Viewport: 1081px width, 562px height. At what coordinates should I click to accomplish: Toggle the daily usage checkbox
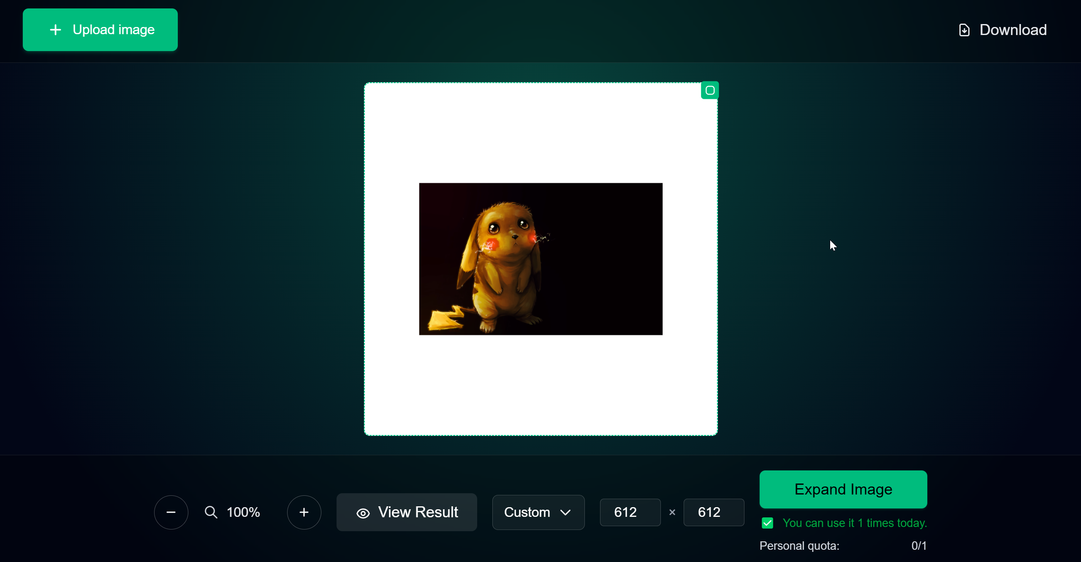768,523
